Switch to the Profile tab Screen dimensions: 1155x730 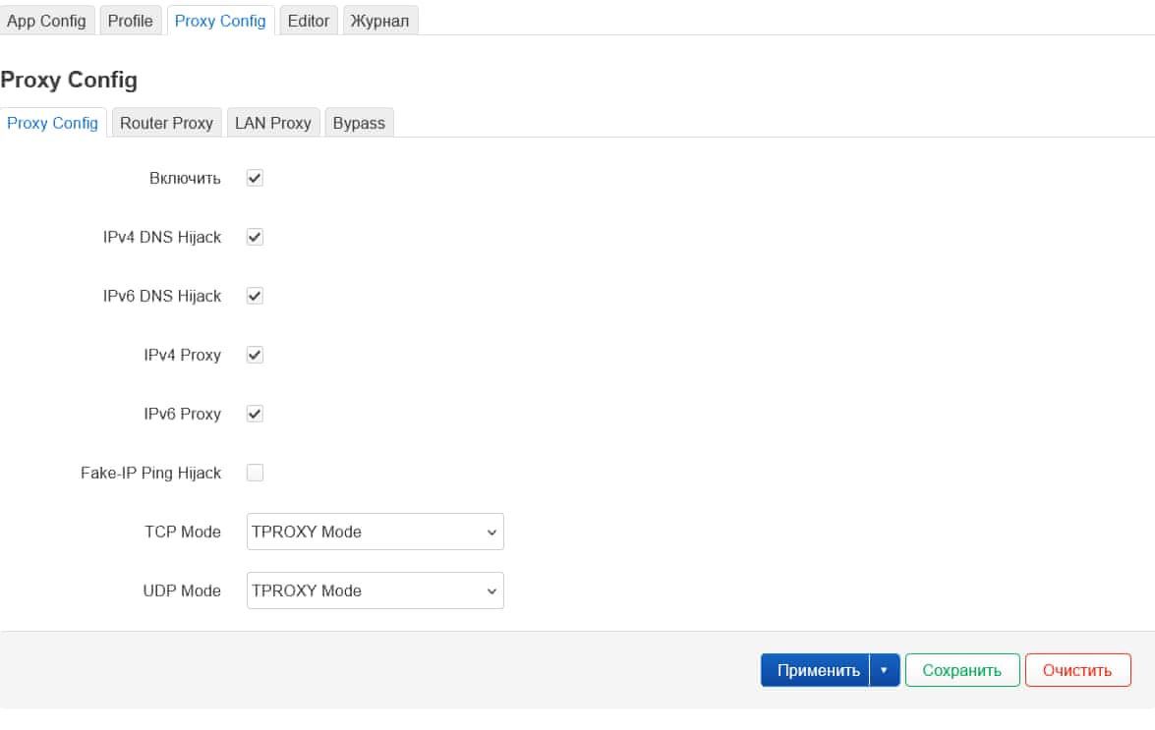[130, 21]
